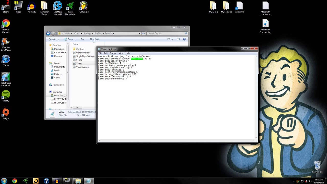Screen dimensions: 327x184
Task: Click the New folder button
Action: [95, 39]
